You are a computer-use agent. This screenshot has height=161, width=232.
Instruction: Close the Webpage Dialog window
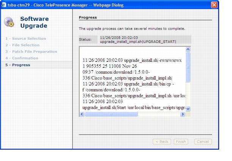pos(214,5)
